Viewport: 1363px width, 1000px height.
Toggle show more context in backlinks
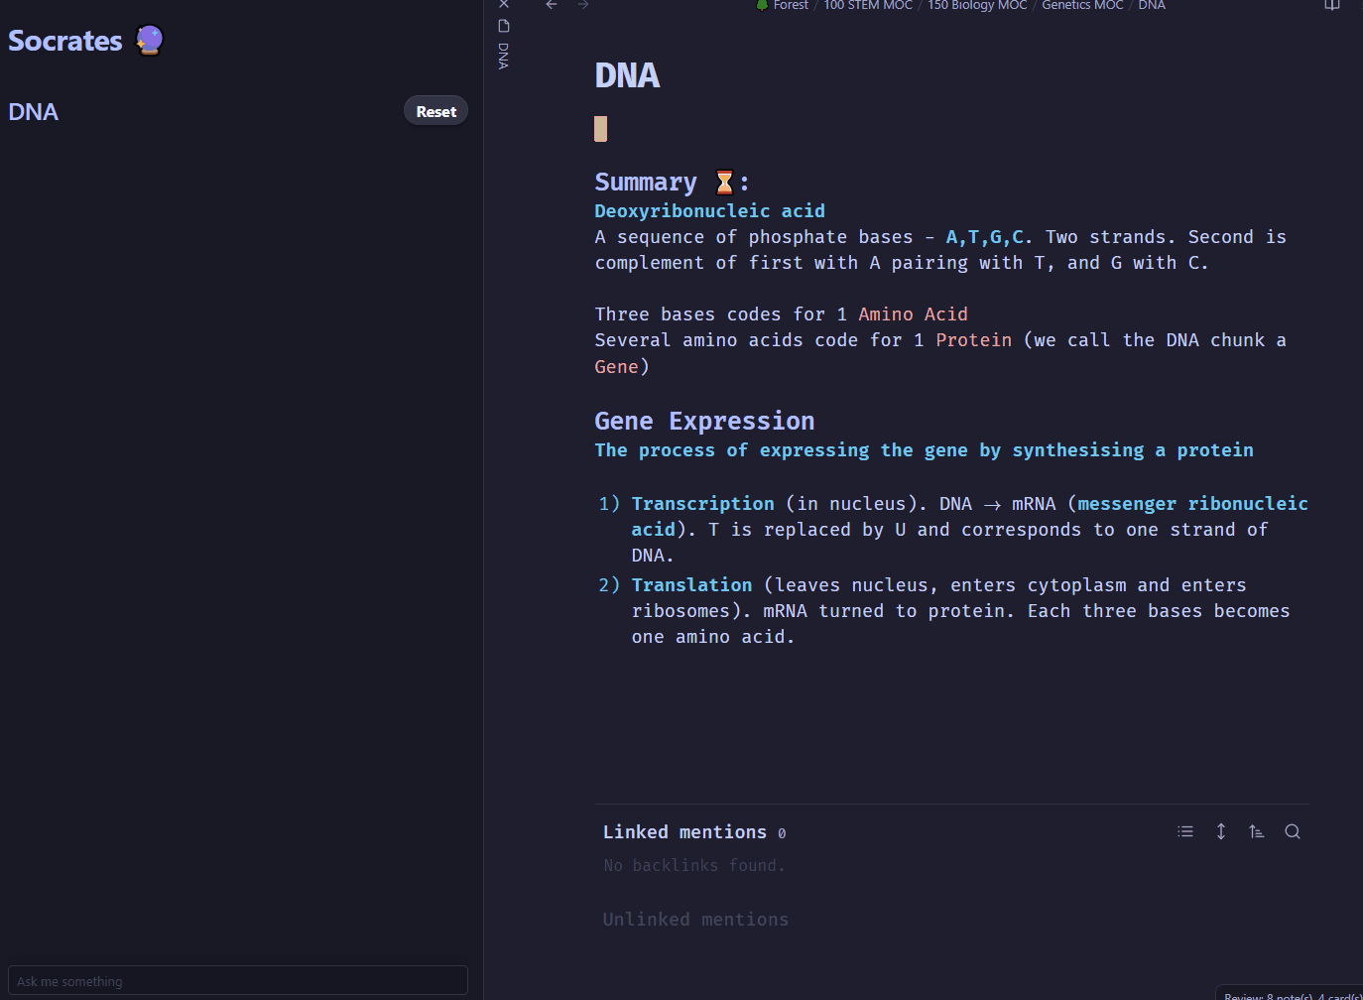coord(1221,831)
